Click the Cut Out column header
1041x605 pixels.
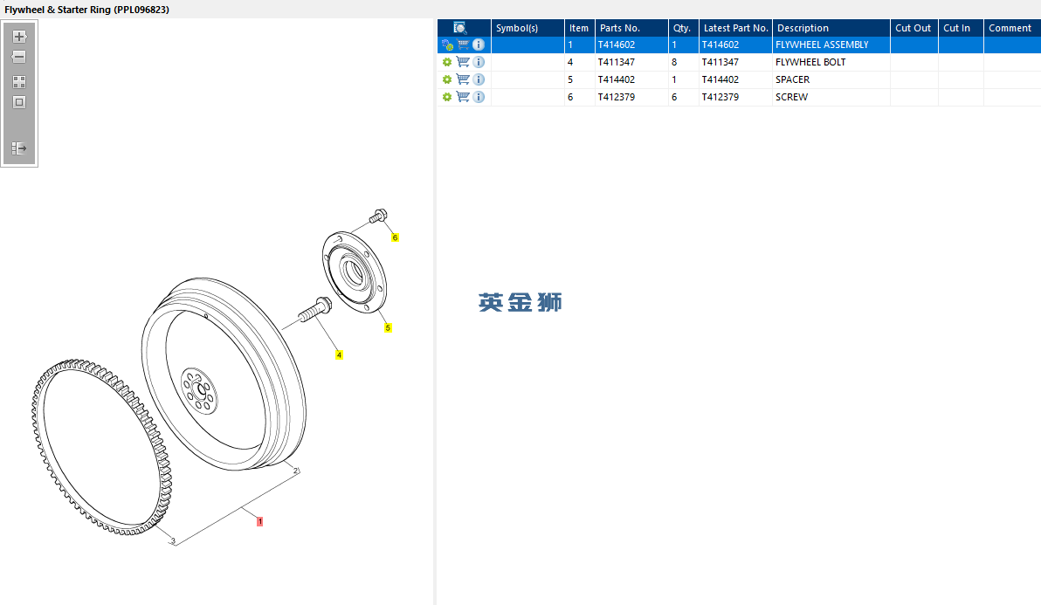(x=914, y=28)
